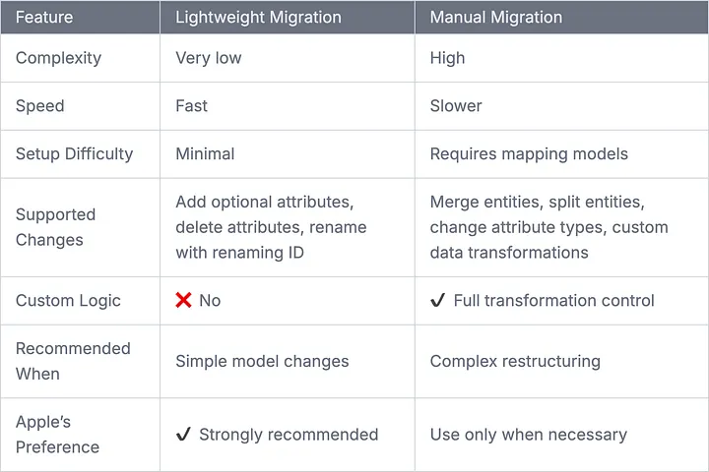The image size is (709, 472).
Task: Click the Complexity row label
Action: [58, 58]
